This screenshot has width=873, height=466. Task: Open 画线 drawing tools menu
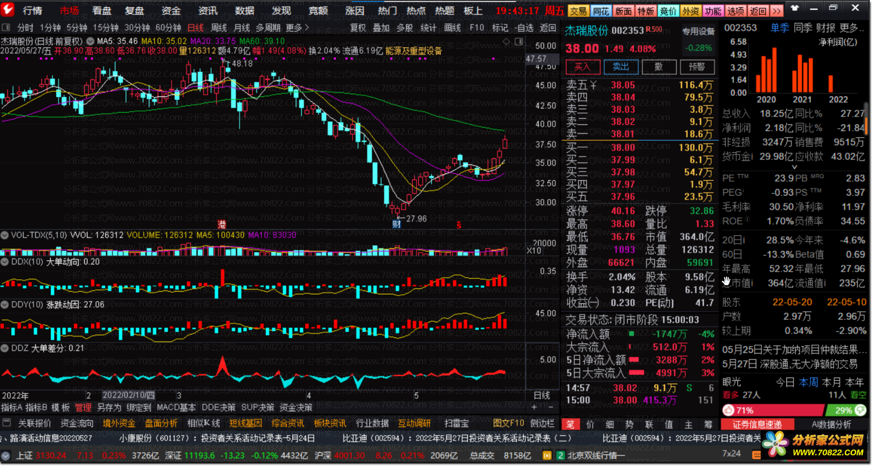pyautogui.click(x=452, y=28)
